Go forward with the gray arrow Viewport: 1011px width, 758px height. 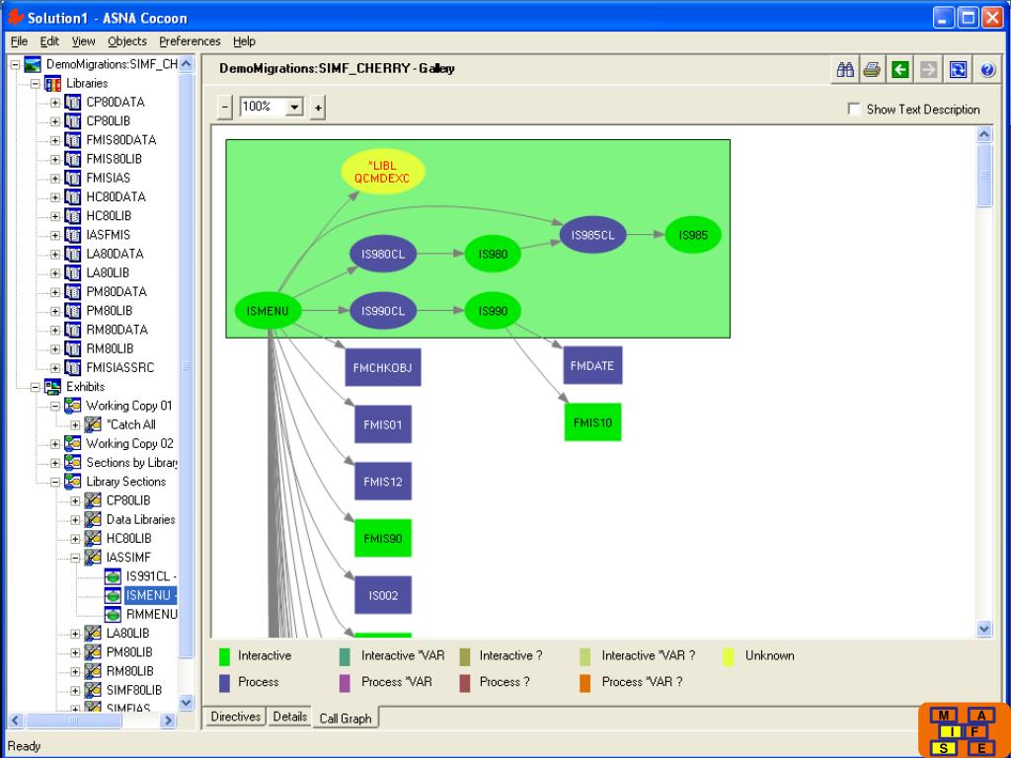tap(928, 70)
